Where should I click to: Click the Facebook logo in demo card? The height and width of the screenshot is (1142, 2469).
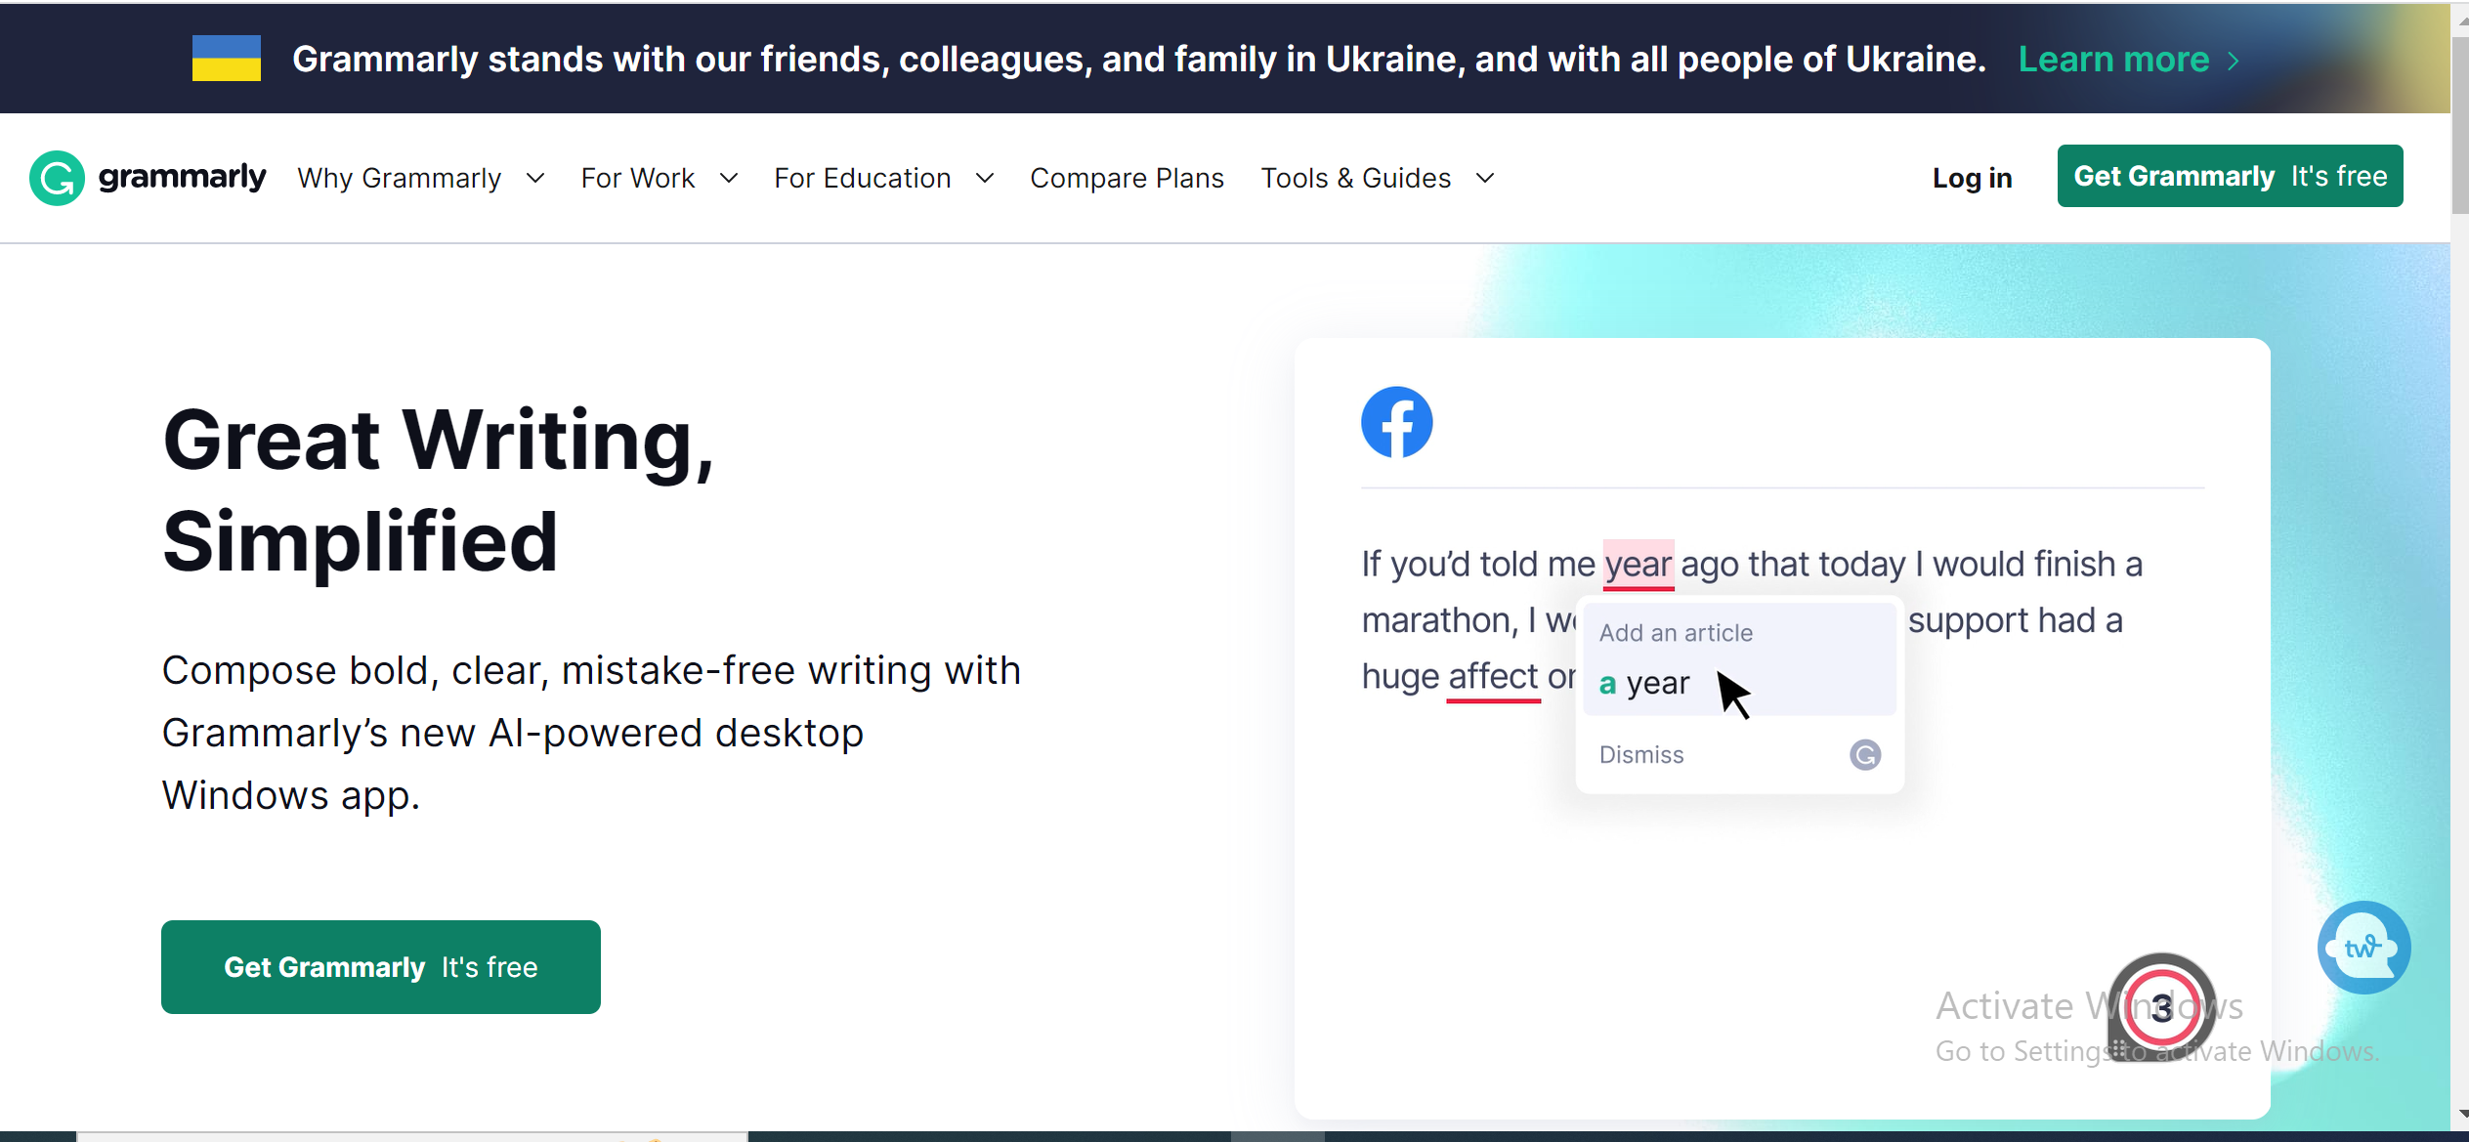pos(1397,422)
